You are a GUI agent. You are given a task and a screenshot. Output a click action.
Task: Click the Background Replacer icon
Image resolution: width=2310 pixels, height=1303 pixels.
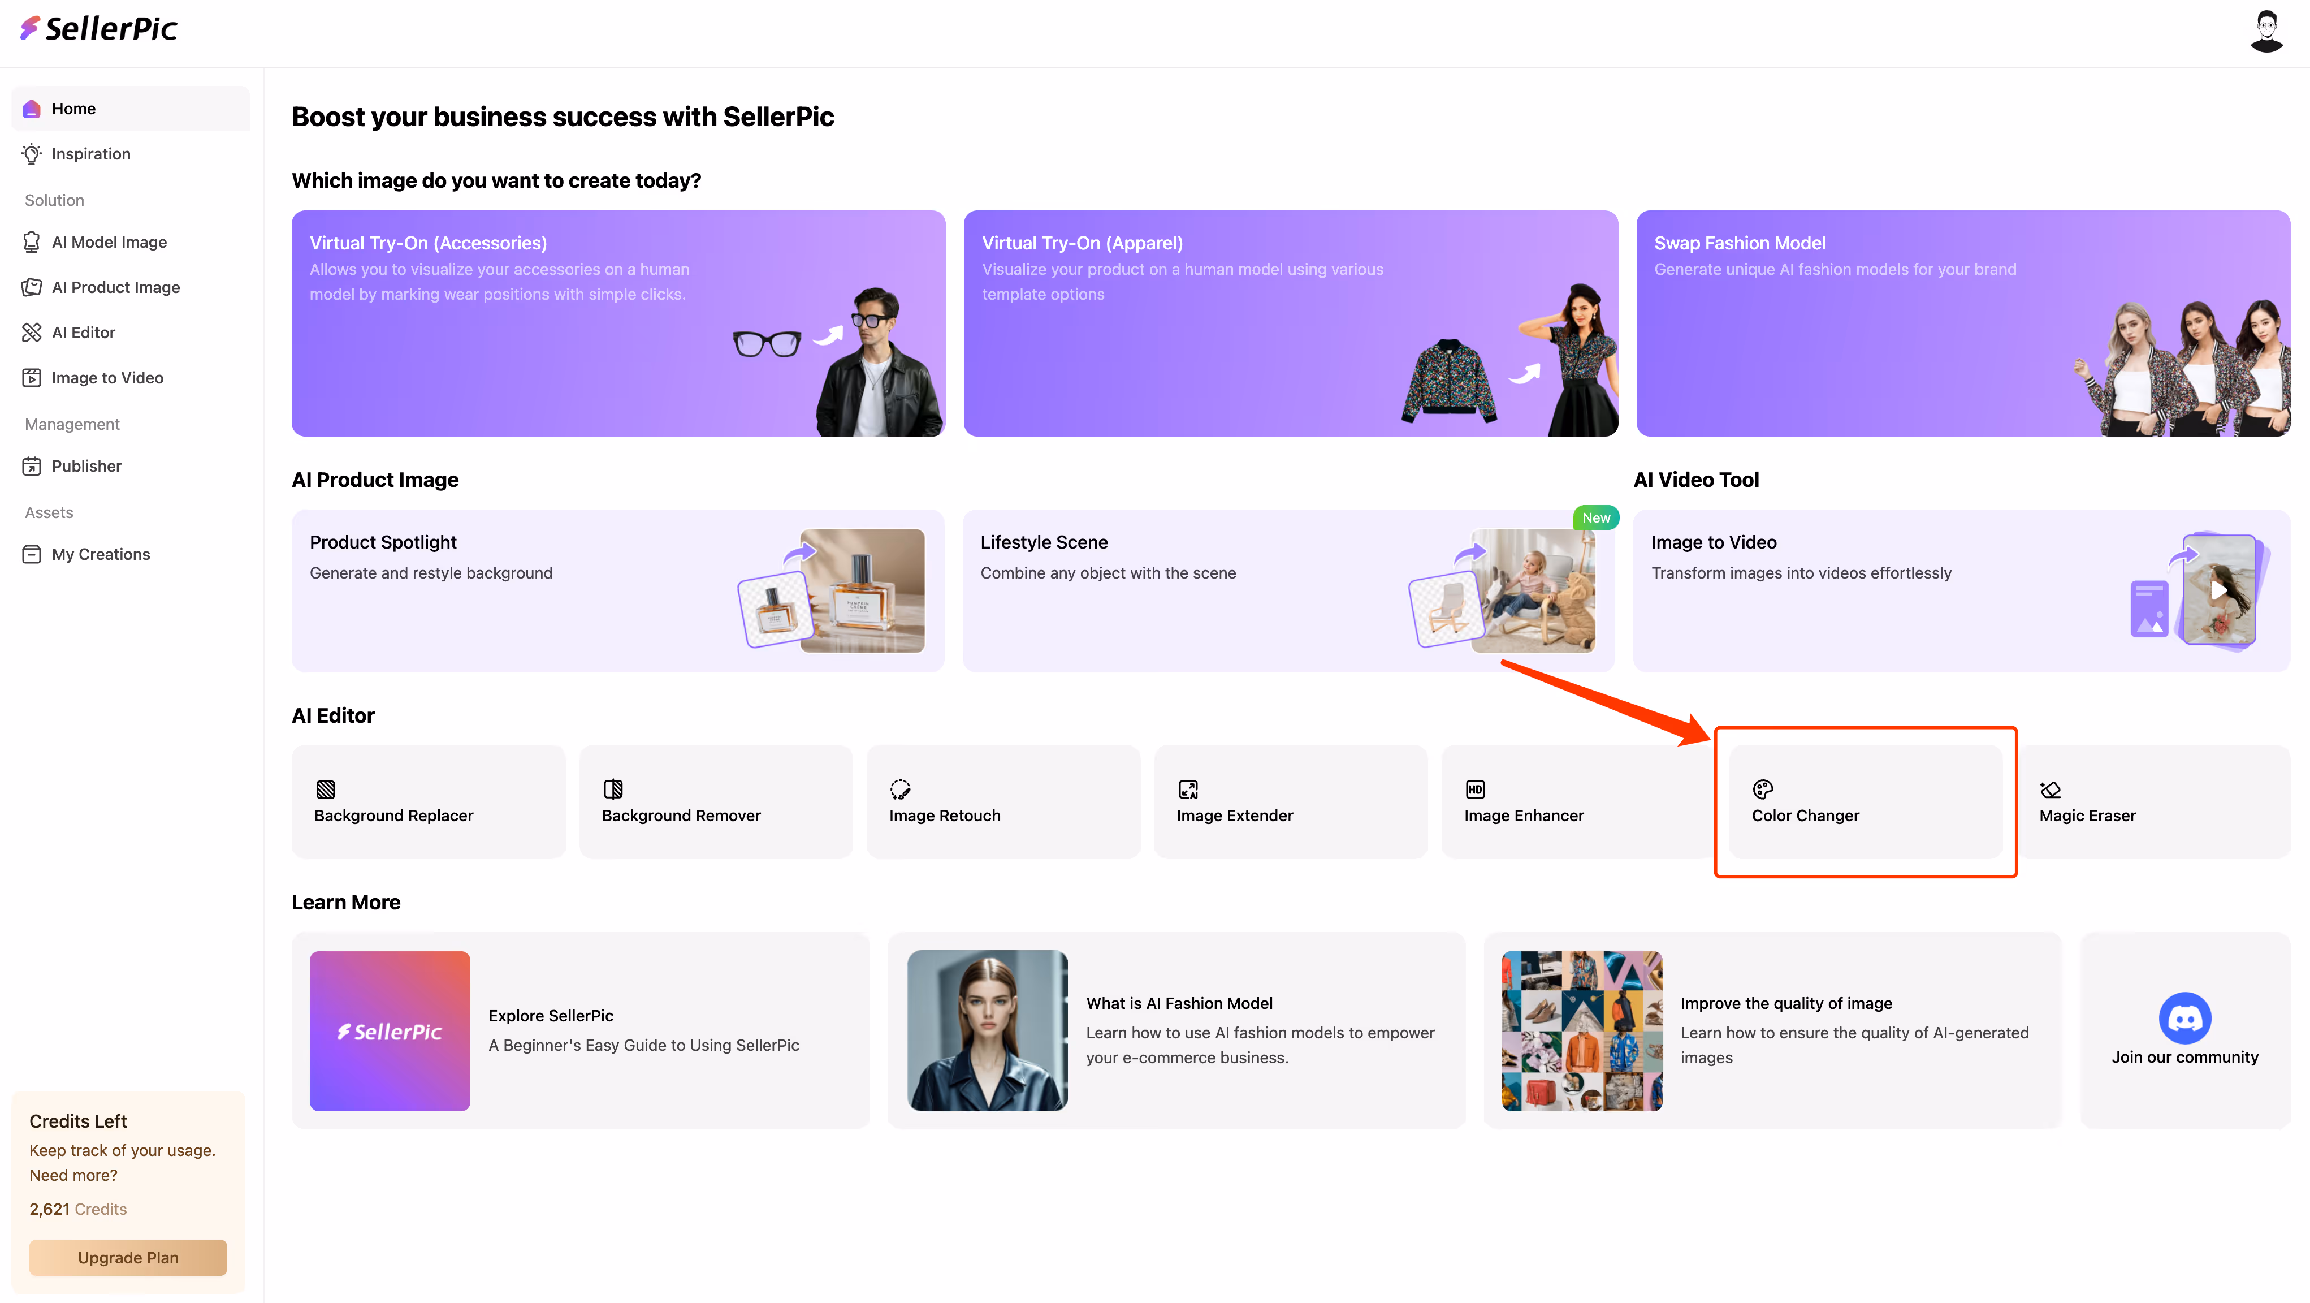[x=326, y=788]
